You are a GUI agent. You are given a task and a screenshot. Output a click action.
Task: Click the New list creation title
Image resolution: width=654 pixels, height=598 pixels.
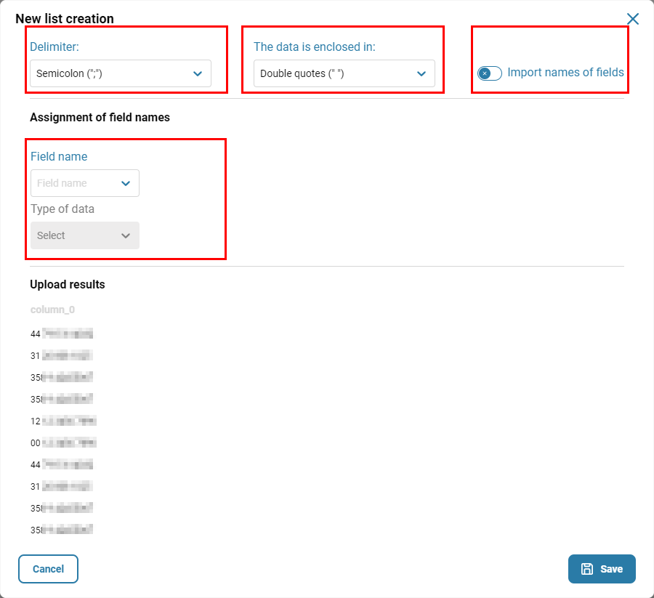65,19
